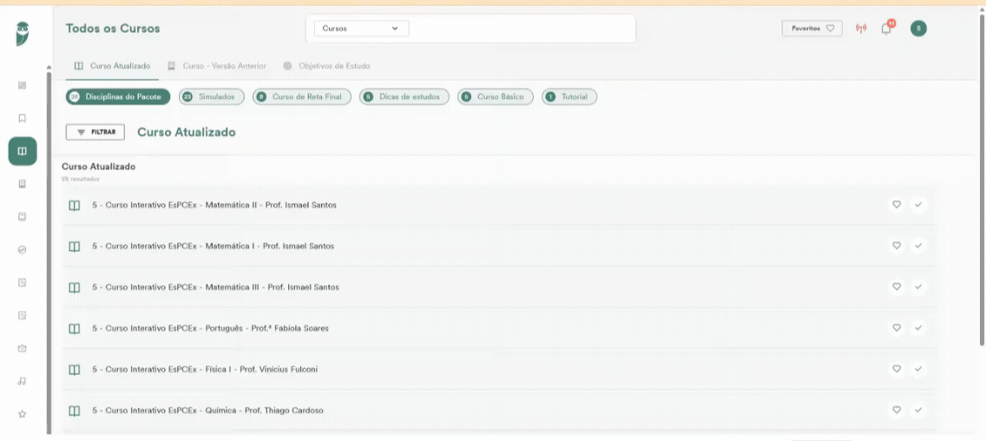The height and width of the screenshot is (441, 986).
Task: Open the bookmark icon in sidebar
Action: coord(22,118)
